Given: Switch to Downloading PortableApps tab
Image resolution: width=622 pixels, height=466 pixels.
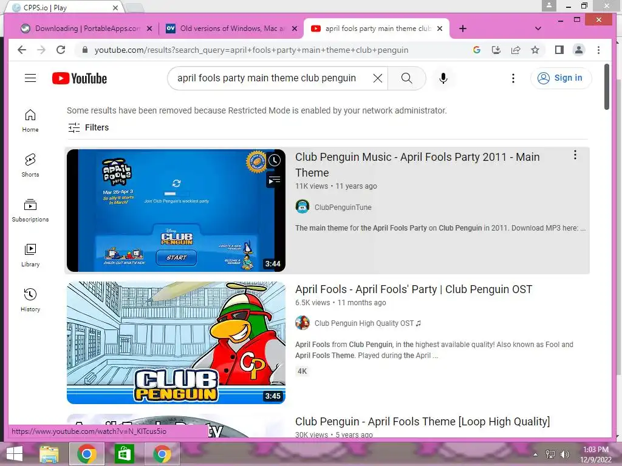Looking at the screenshot, I should tap(86, 29).
